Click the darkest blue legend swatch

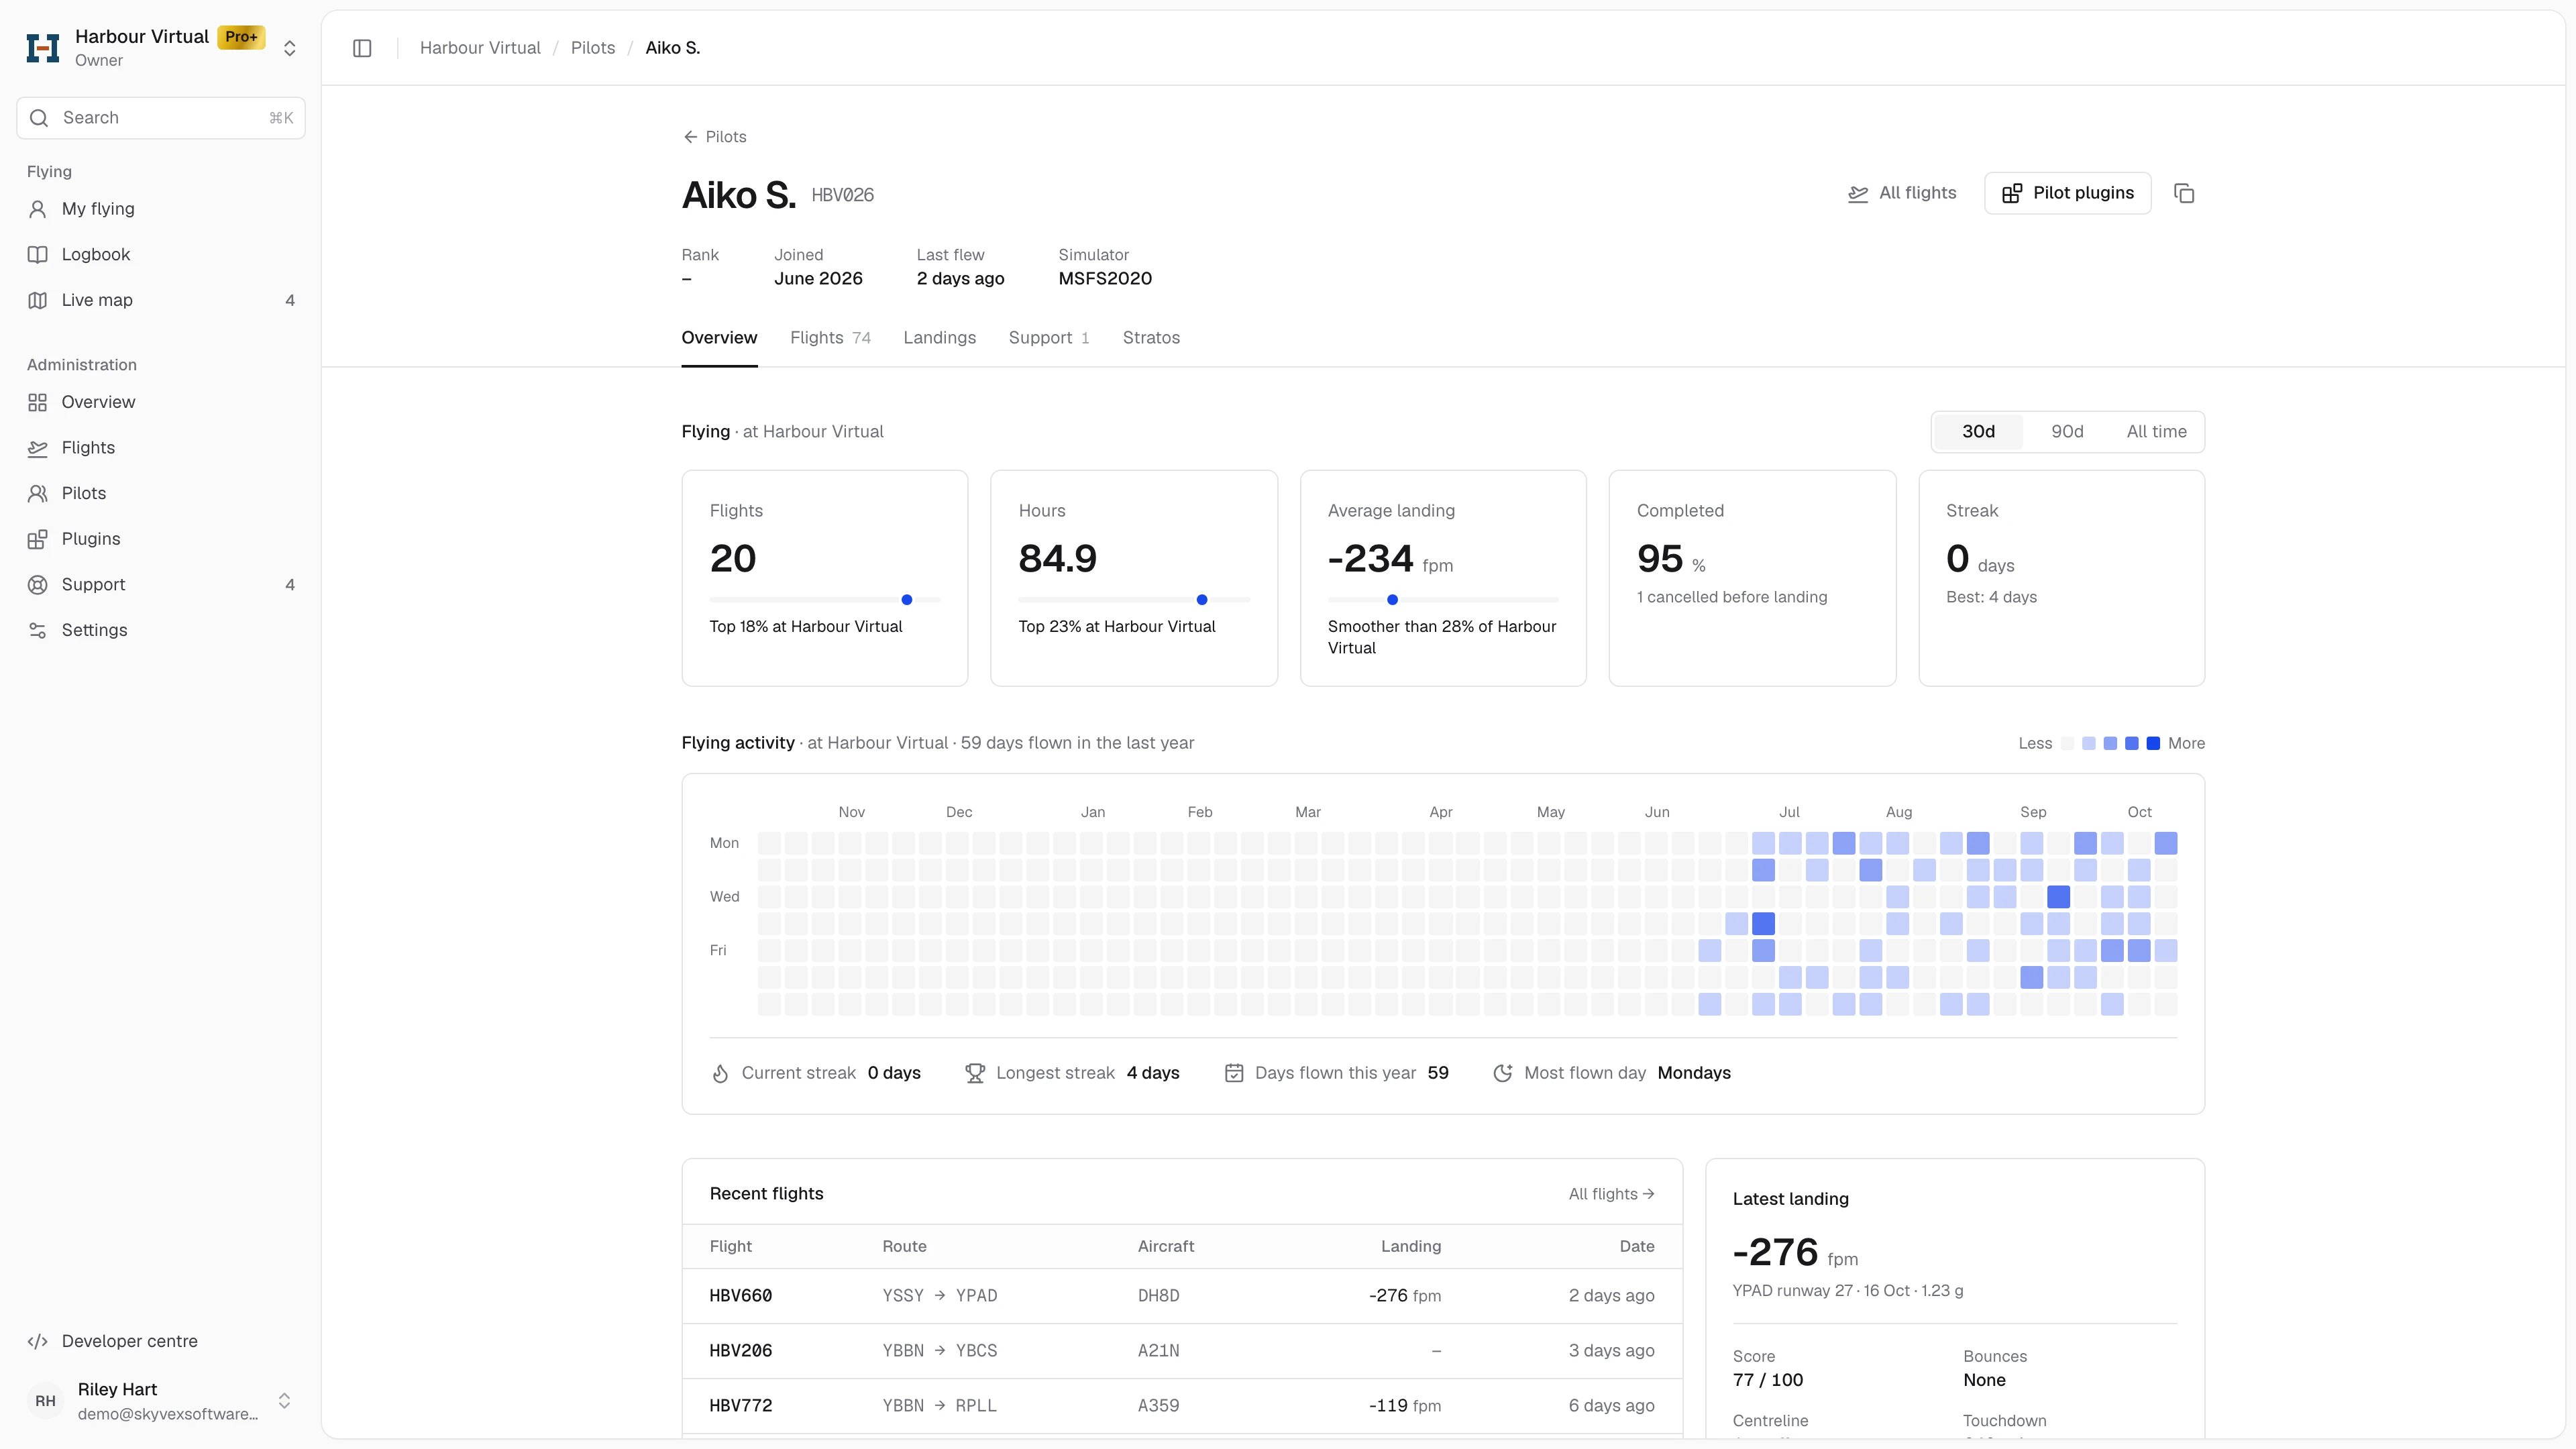(2153, 743)
